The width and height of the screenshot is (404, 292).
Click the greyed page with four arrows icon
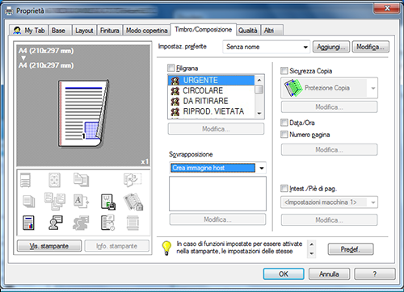click(54, 180)
